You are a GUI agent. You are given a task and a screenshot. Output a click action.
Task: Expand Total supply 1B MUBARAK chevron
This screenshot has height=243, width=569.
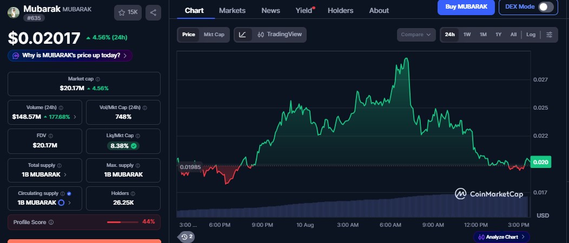pos(65,174)
